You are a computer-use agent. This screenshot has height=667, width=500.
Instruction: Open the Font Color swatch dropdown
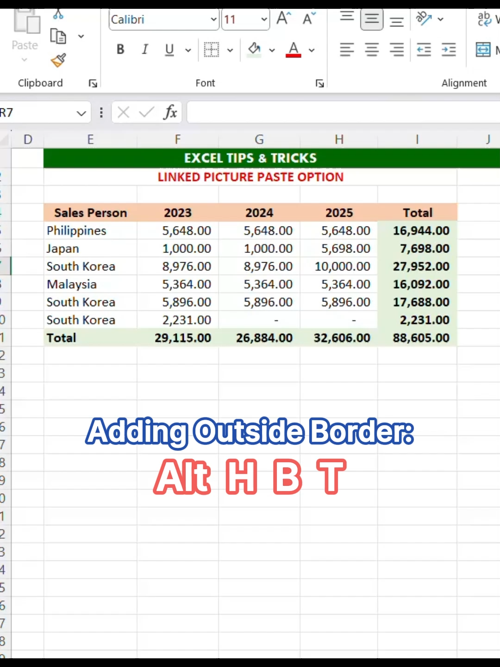pyautogui.click(x=311, y=50)
